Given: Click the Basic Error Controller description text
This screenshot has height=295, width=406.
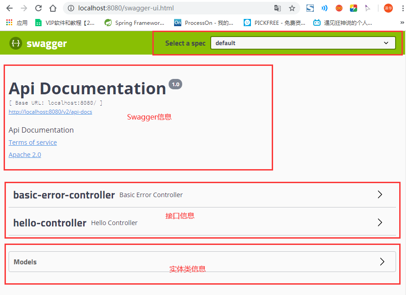Looking at the screenshot, I should pos(151,195).
